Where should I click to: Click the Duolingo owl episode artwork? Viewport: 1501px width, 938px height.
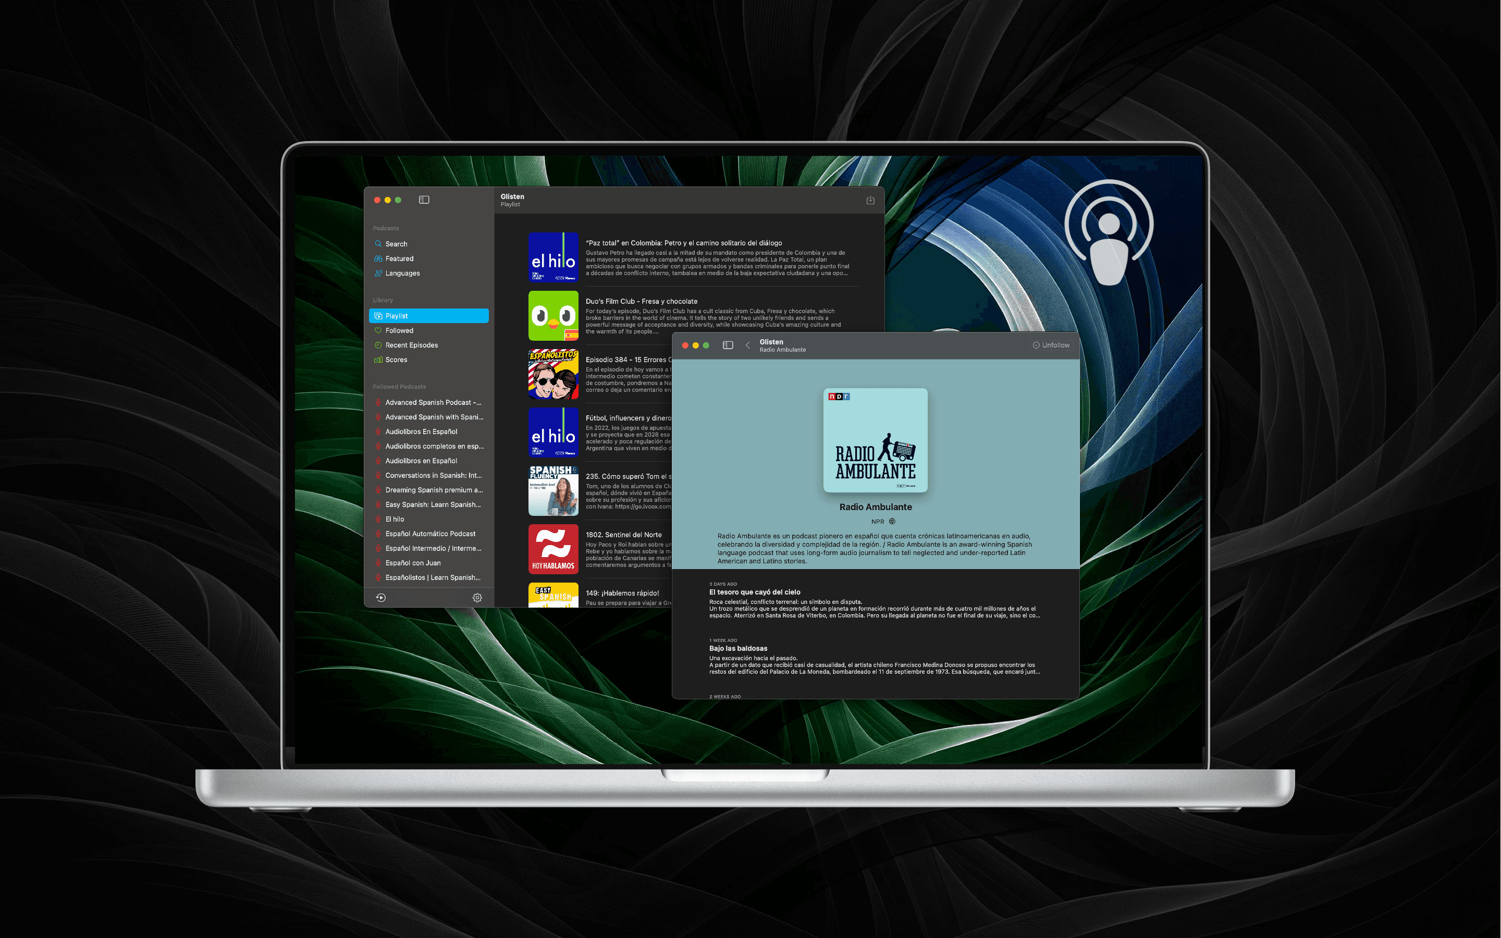552,316
